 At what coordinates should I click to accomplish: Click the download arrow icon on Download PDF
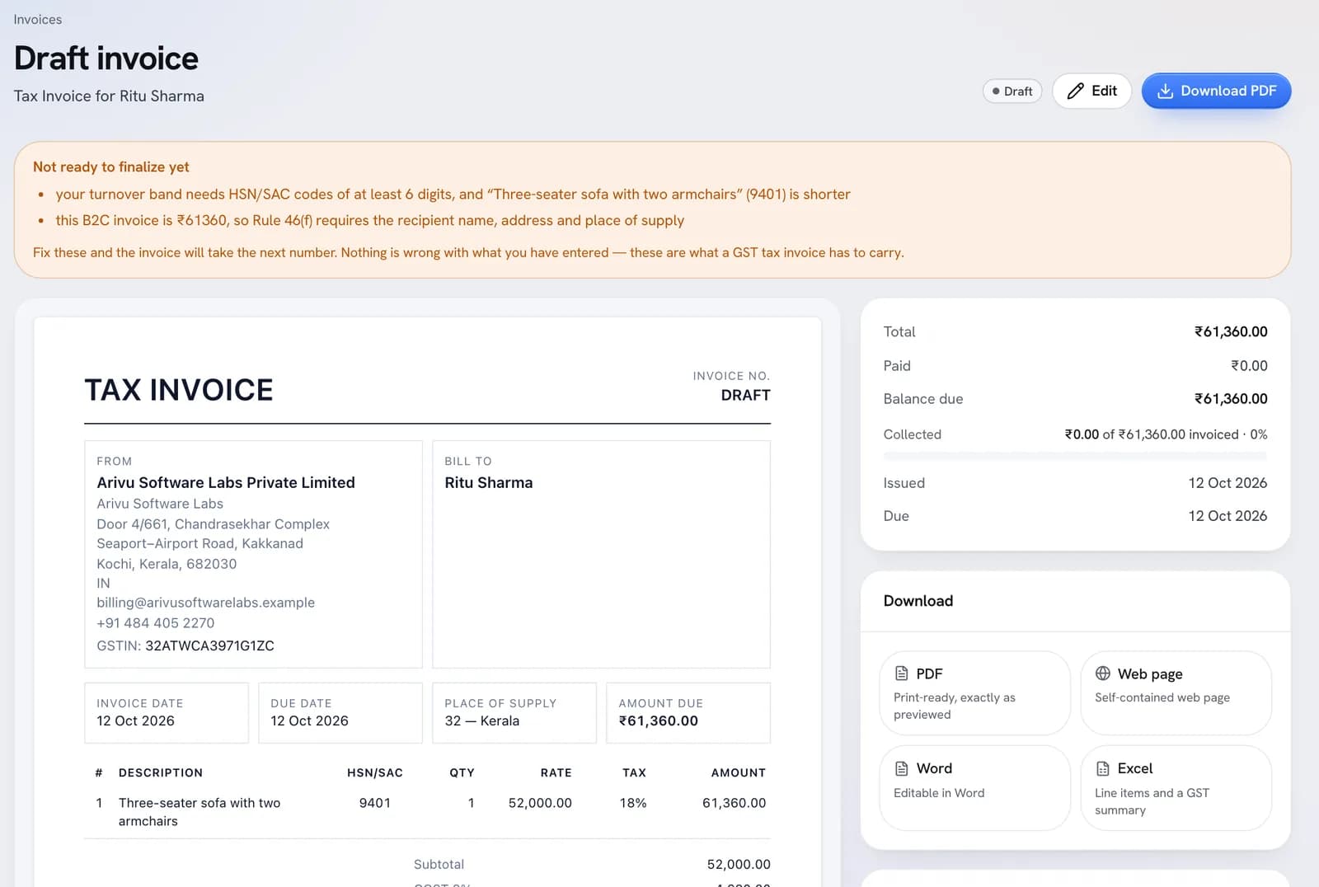coord(1165,91)
